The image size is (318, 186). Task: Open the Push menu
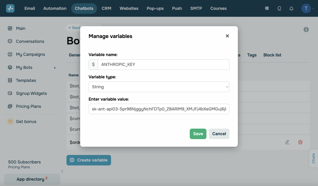tap(177, 8)
